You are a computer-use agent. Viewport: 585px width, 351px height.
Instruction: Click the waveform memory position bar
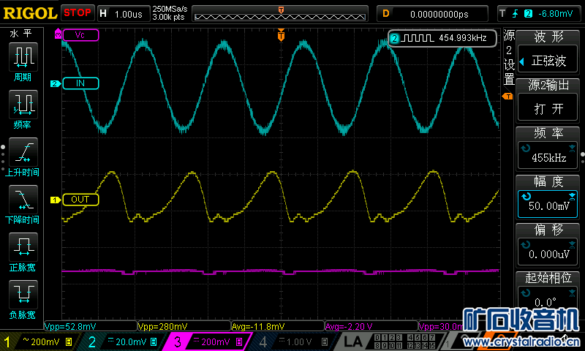point(281,13)
